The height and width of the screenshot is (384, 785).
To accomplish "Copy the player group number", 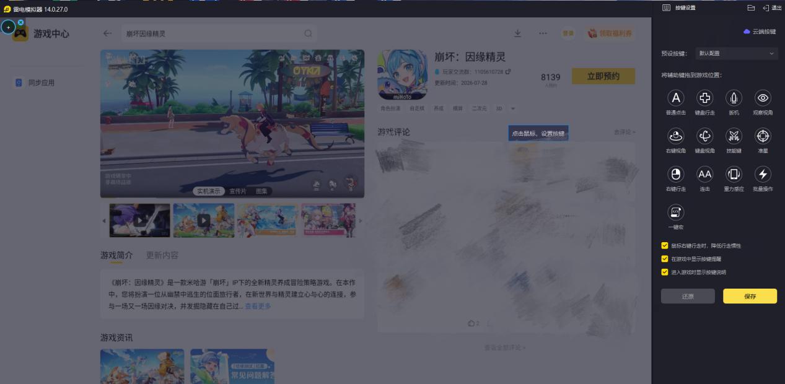I will click(x=508, y=72).
